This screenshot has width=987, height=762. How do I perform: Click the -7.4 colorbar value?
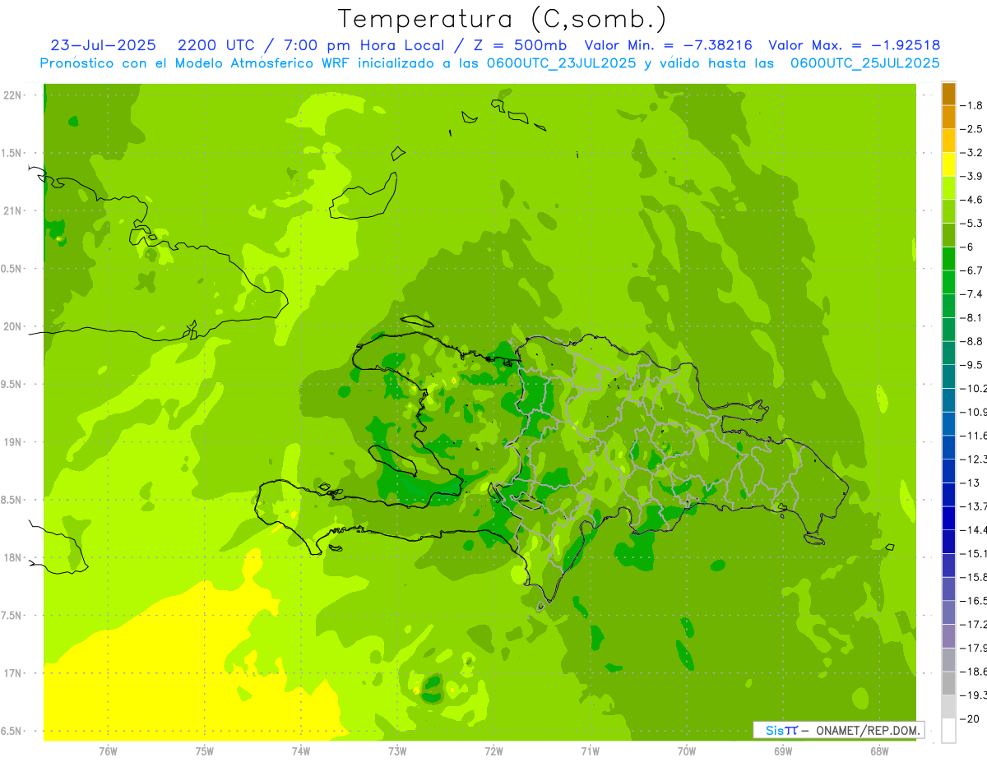[971, 294]
